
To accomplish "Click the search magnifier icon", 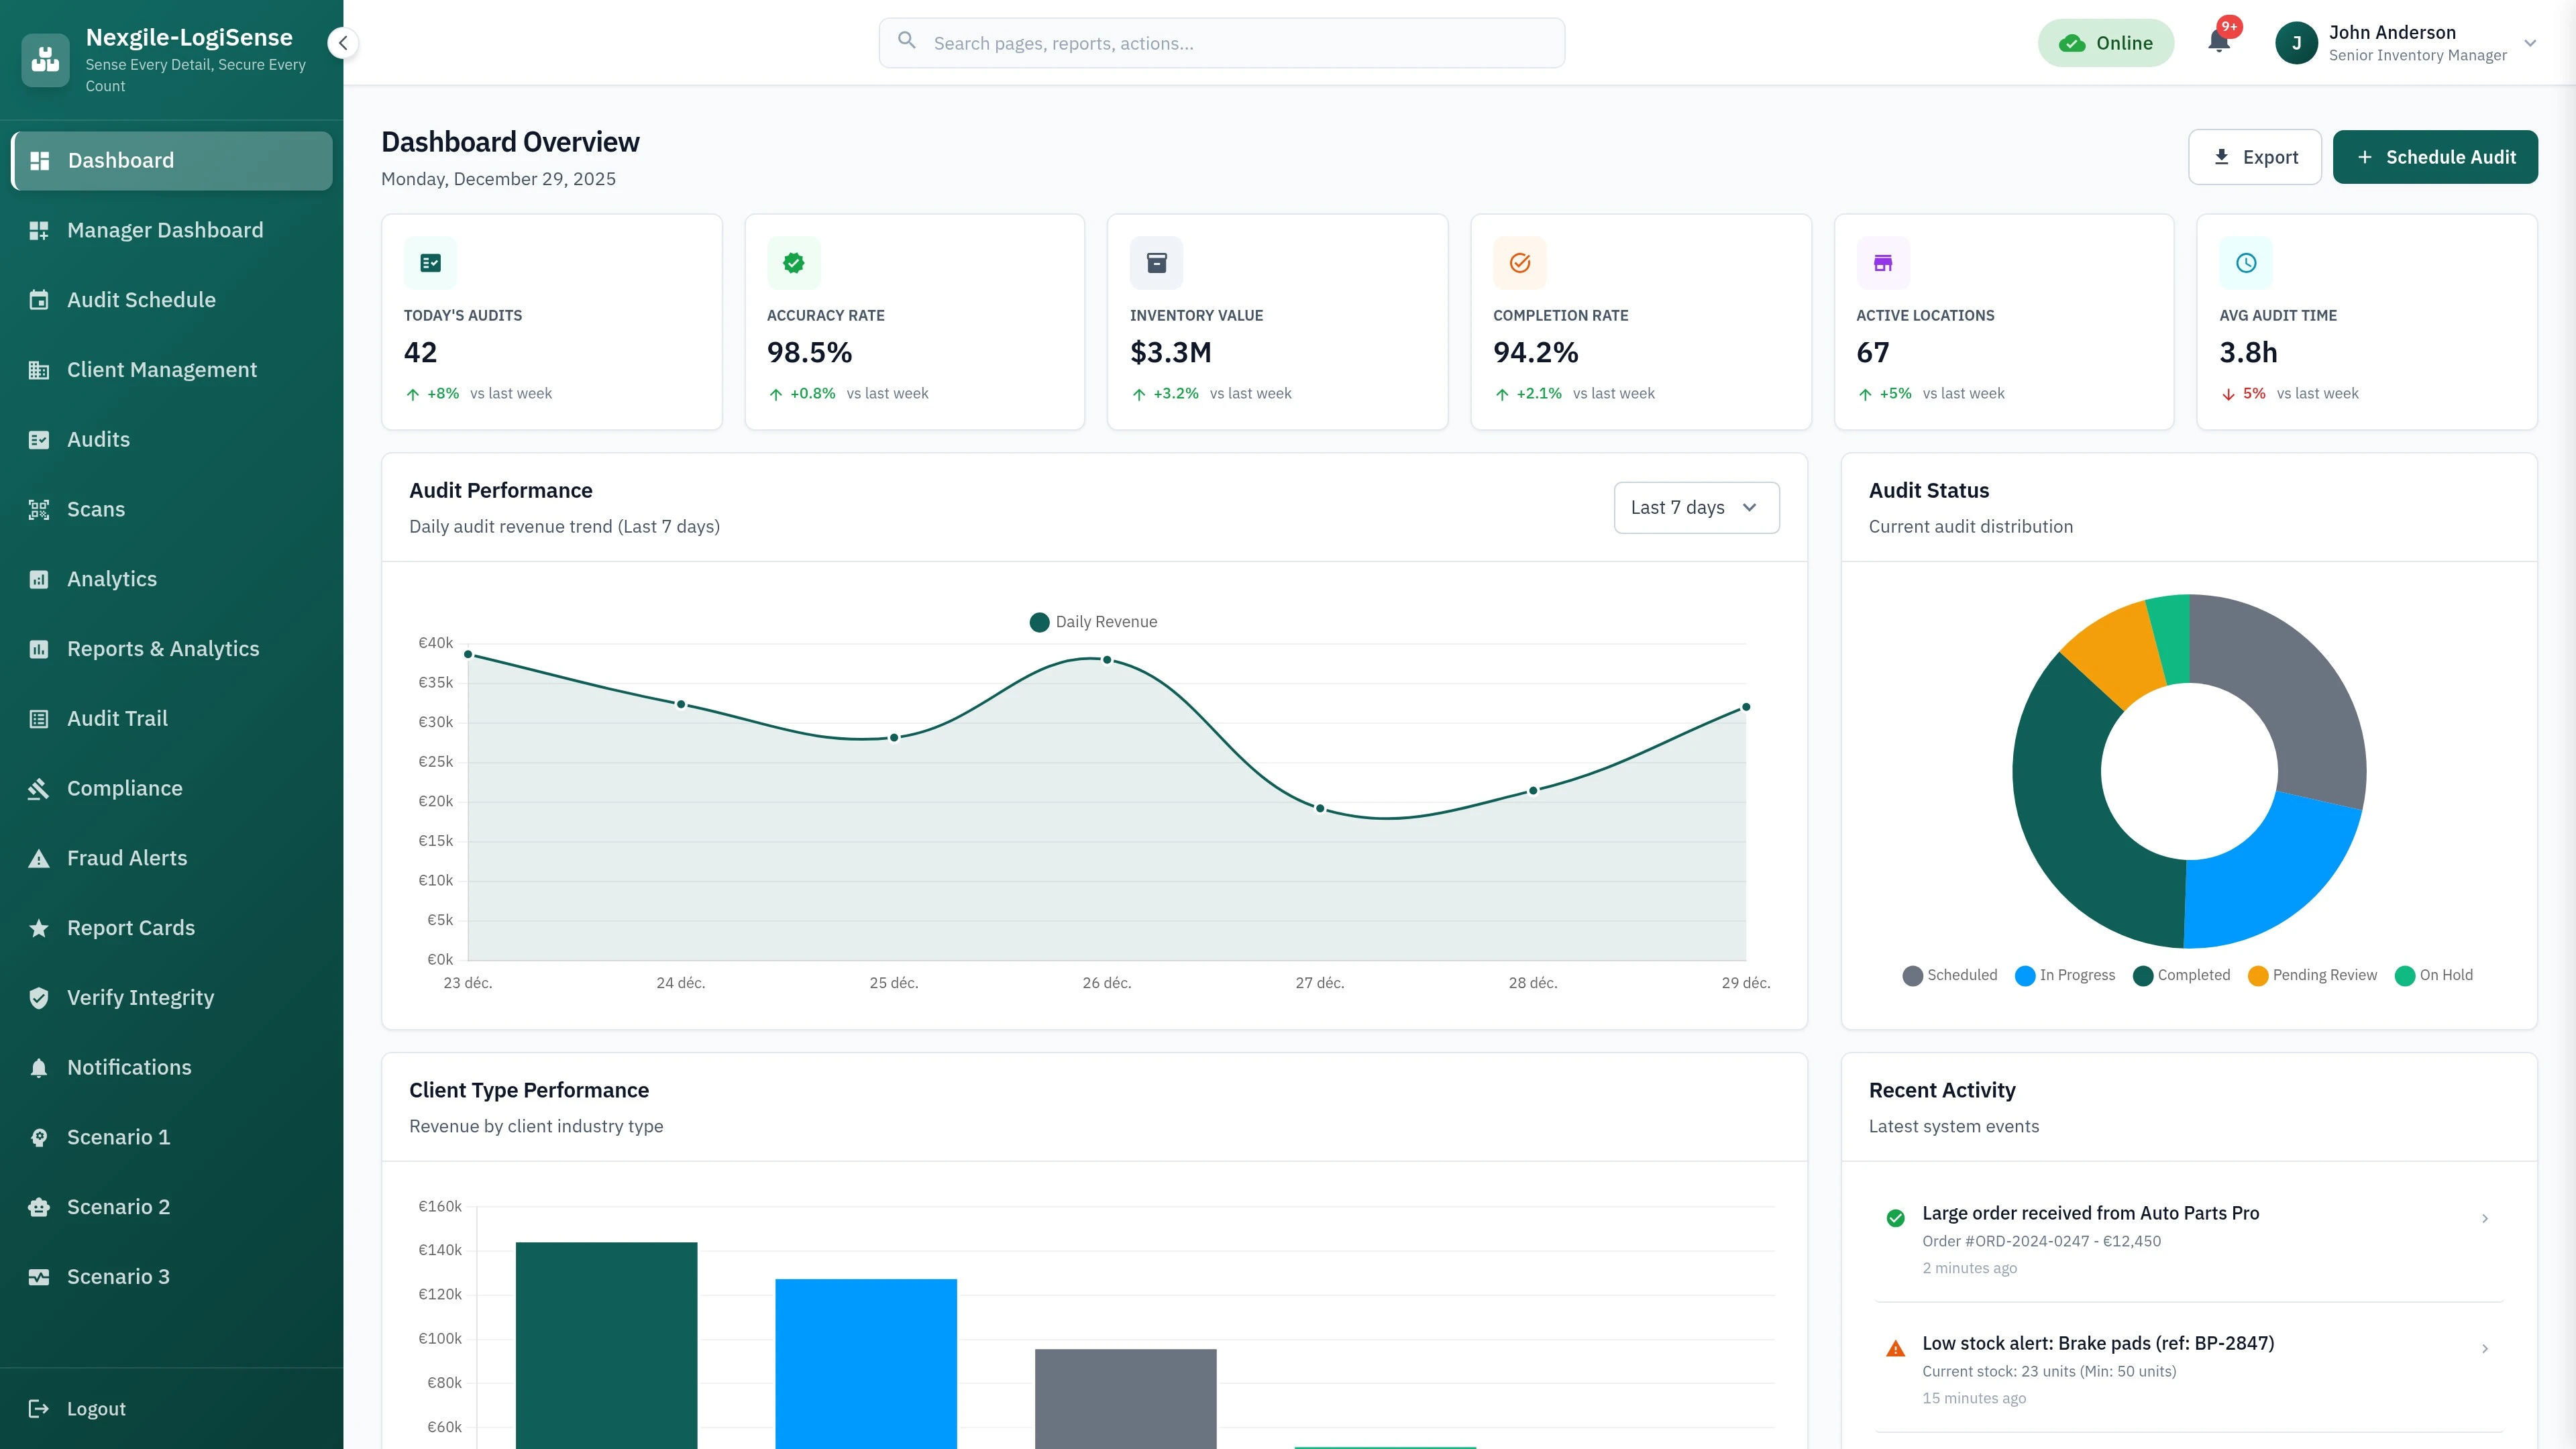I will coord(907,41).
